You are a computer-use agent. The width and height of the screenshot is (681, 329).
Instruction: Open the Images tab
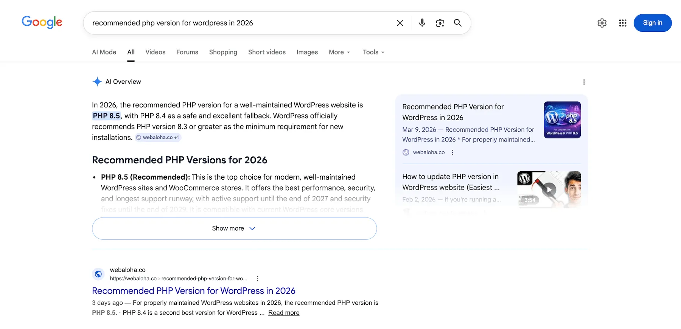coord(307,52)
